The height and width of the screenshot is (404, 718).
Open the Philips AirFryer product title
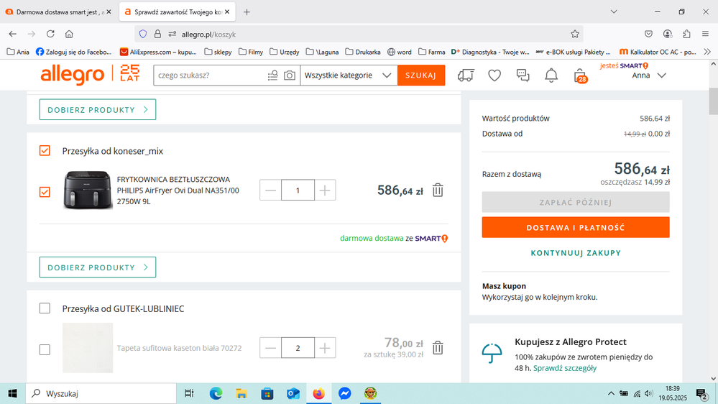coord(178,190)
